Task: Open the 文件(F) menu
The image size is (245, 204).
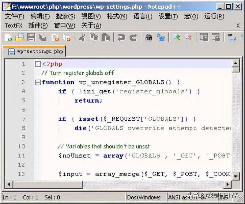Action: (14, 17)
